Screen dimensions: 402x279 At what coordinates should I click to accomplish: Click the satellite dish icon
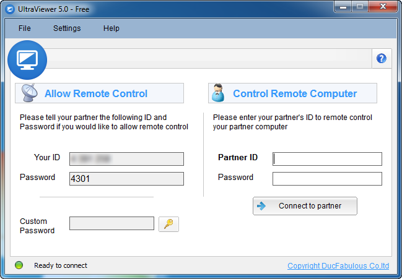(30, 93)
